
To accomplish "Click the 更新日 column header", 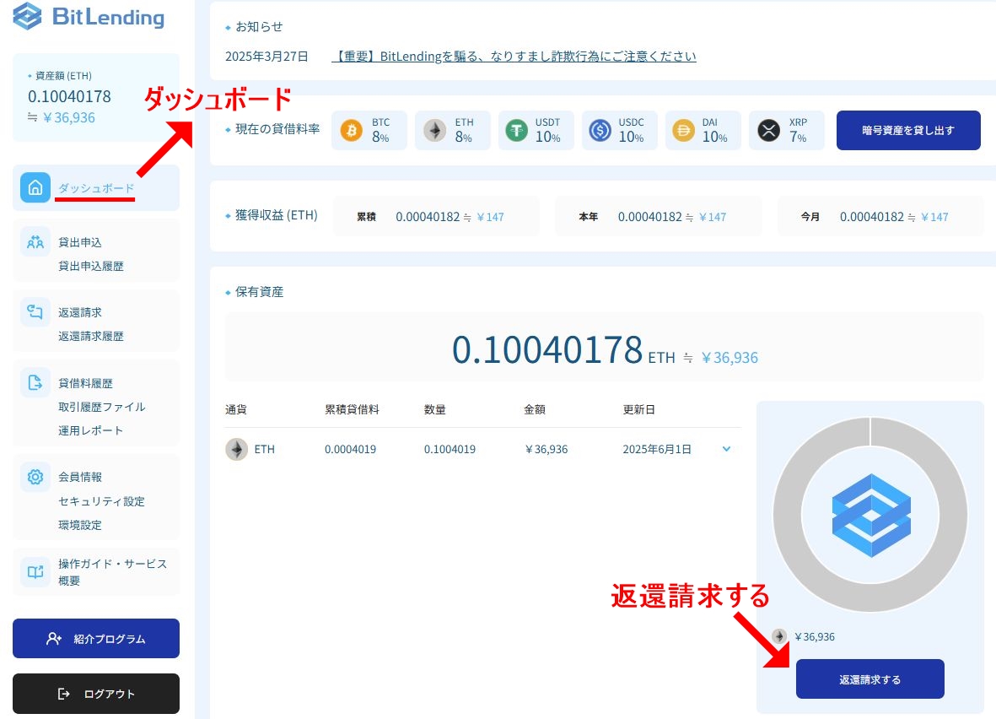I will pyautogui.click(x=638, y=409).
